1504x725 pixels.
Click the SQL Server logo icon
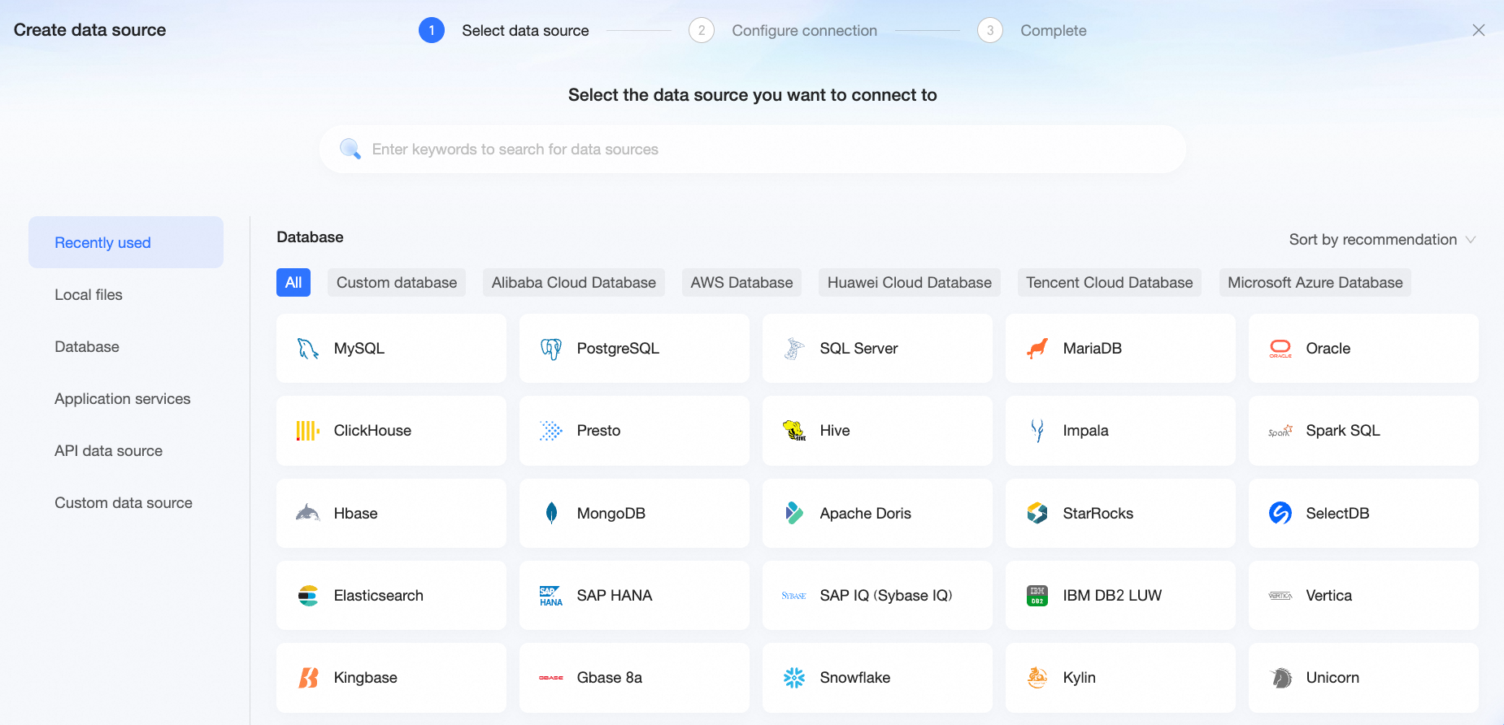(794, 349)
